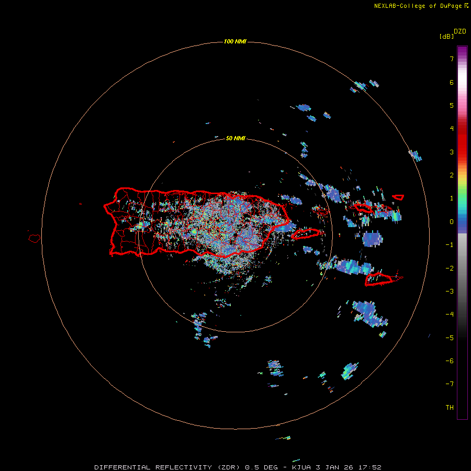Click the 4 tick on the color scale

(x=452, y=129)
